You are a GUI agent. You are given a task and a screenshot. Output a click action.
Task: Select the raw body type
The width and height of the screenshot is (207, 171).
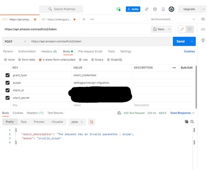tap(80, 60)
